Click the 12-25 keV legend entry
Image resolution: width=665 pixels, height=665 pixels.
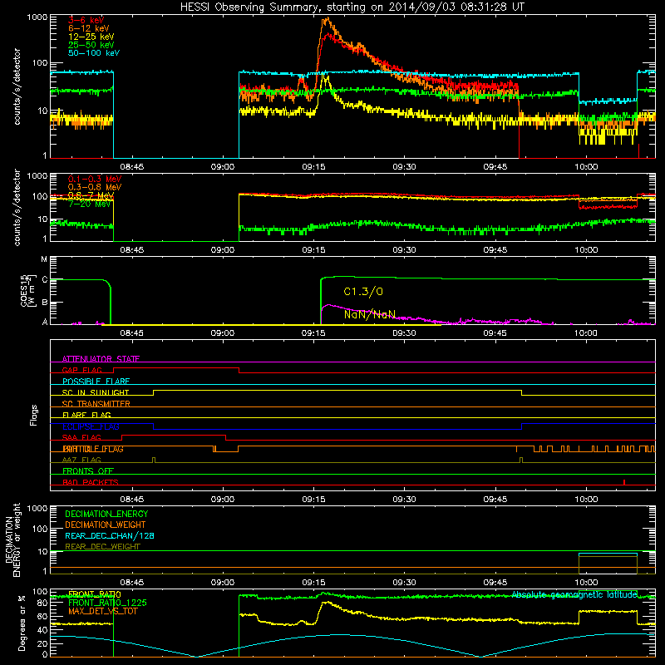click(x=91, y=37)
